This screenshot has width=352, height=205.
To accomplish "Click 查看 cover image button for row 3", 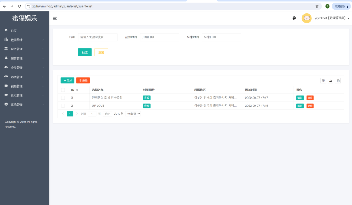I will pos(147,98).
